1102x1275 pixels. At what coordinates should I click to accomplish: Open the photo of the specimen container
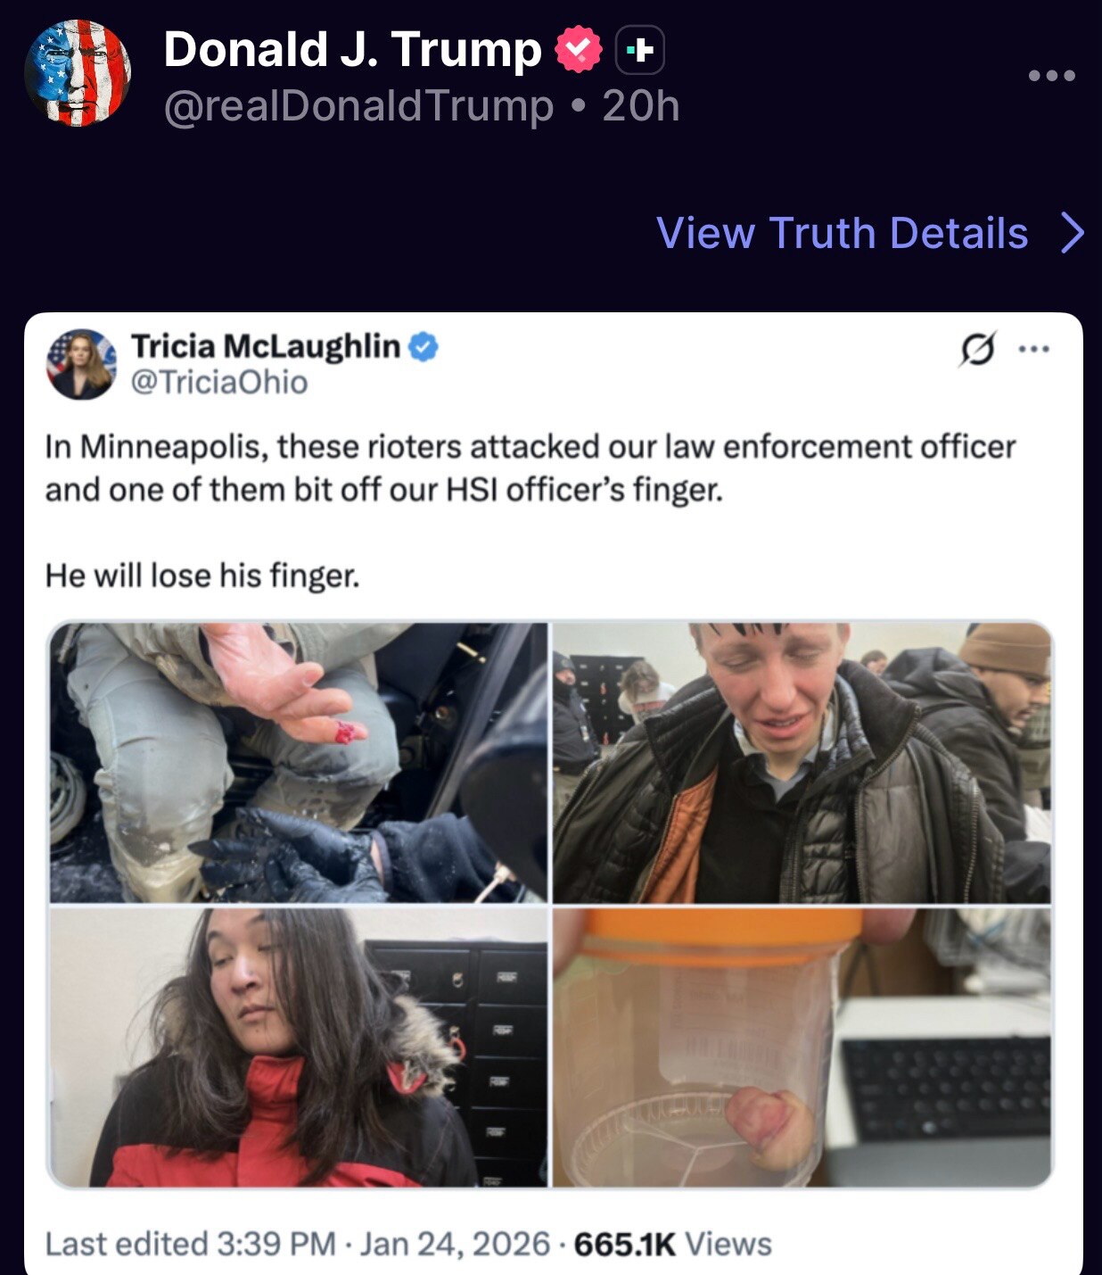[802, 1047]
